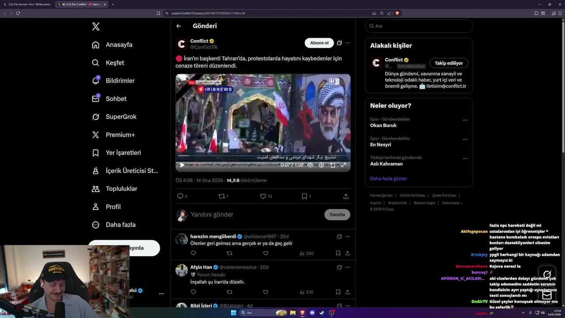Open options on harezim mengüberdi's reply
The image size is (565, 318).
(348, 236)
